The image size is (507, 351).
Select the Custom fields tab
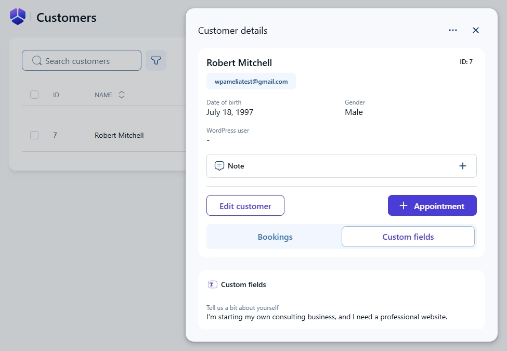[x=408, y=237]
